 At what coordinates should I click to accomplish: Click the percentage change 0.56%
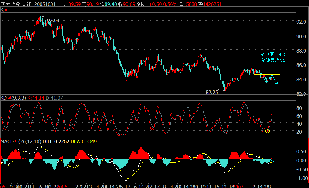click(170, 4)
